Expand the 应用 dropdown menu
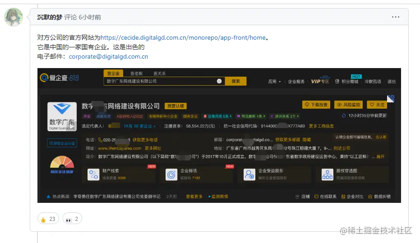 274,81
